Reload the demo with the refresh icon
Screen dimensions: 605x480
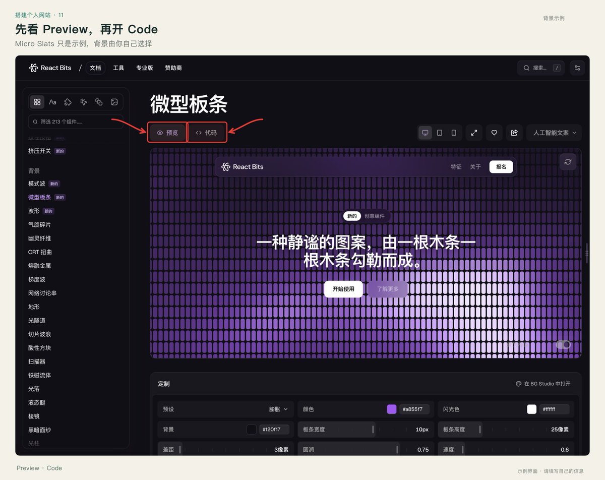click(x=568, y=161)
